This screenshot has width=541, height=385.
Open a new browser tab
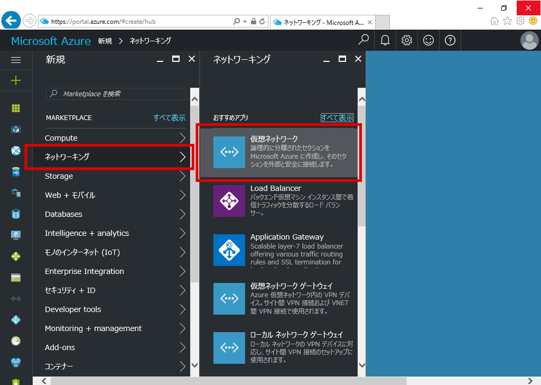(383, 22)
